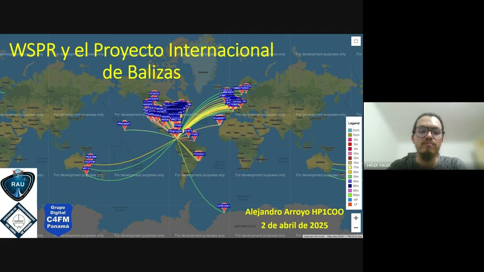Click the 4m legend color swatch
Image resolution: width=484 pixels, height=272 pixels.
point(350,149)
